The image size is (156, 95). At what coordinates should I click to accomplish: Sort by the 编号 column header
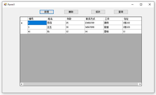point(37,19)
